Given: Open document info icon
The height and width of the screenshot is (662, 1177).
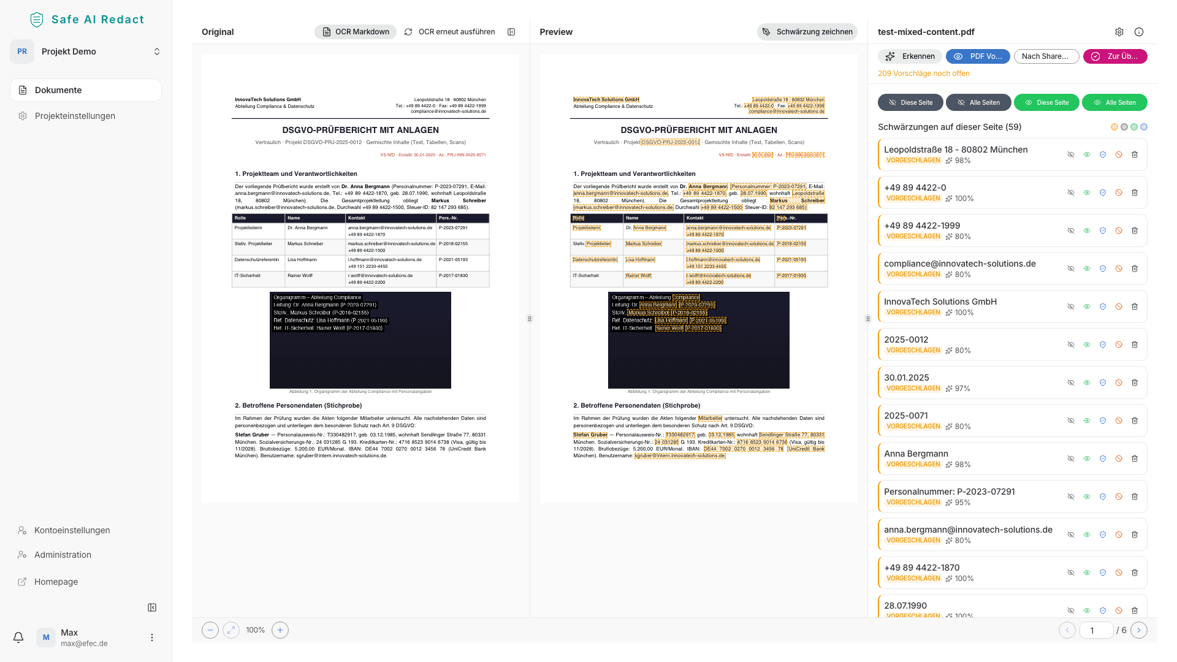Looking at the screenshot, I should [1139, 32].
